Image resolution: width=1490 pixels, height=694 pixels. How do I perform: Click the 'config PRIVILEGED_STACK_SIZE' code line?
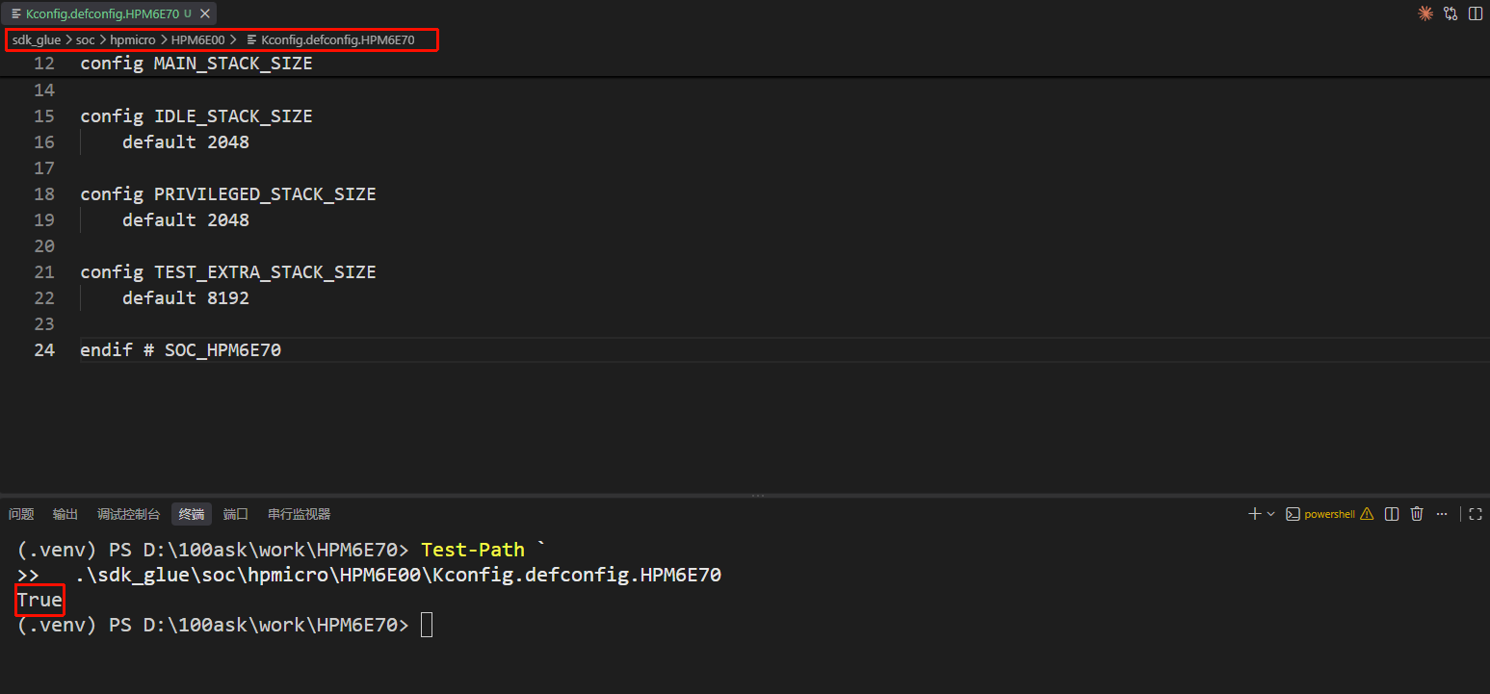(228, 194)
